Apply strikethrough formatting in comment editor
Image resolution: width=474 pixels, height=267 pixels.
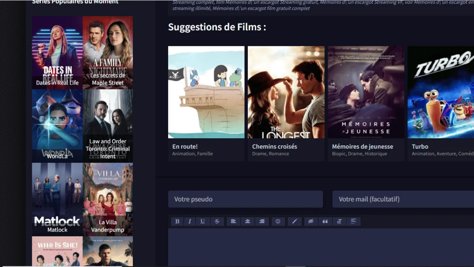[x=217, y=221]
